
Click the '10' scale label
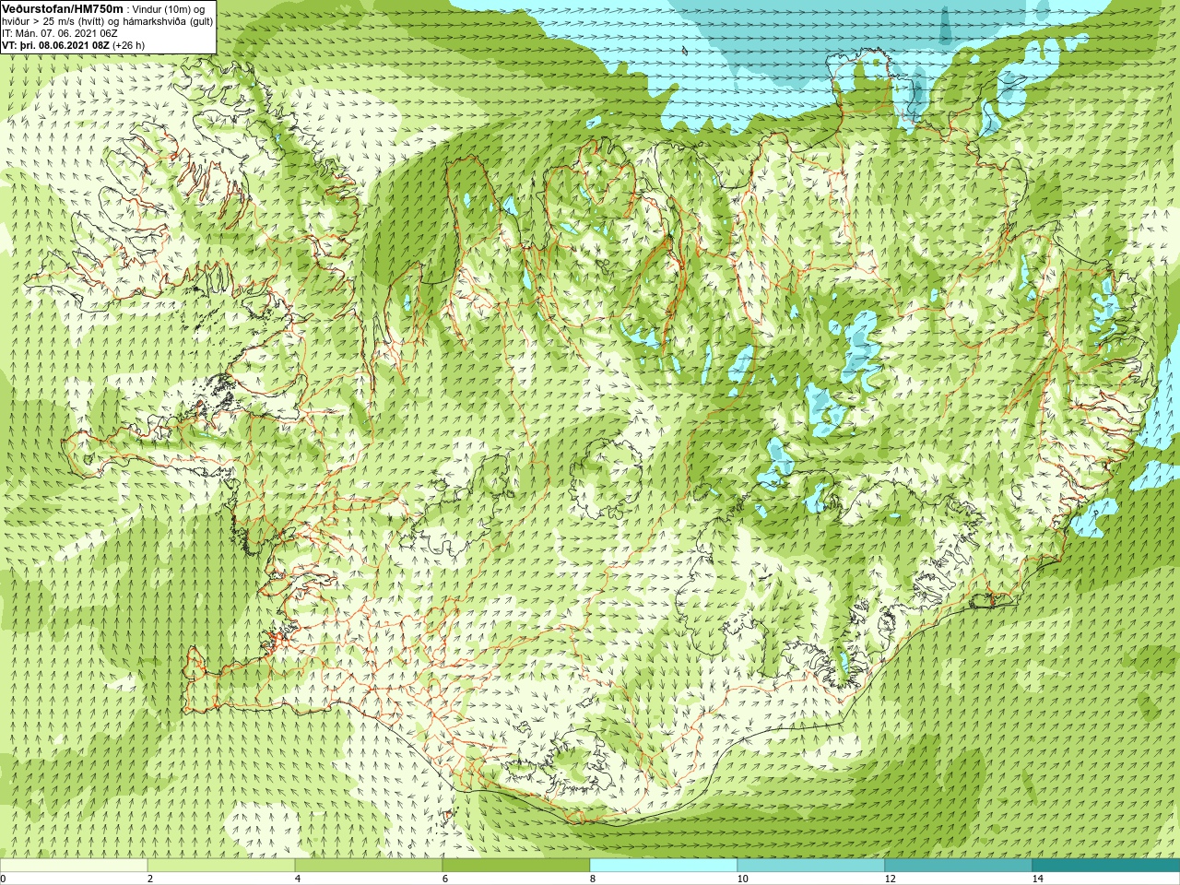[x=742, y=879]
